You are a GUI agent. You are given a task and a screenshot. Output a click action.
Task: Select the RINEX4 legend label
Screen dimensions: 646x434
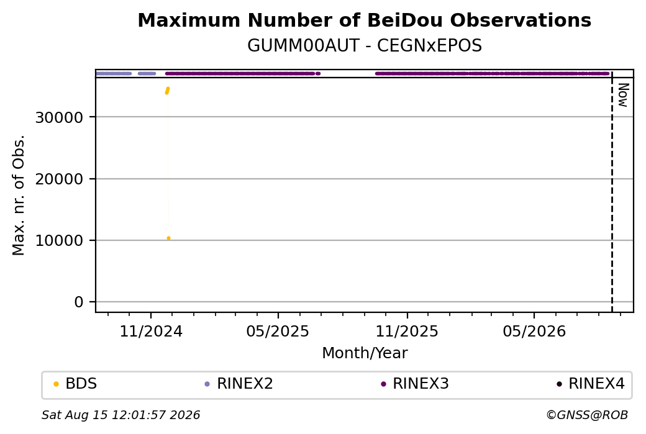click(596, 384)
